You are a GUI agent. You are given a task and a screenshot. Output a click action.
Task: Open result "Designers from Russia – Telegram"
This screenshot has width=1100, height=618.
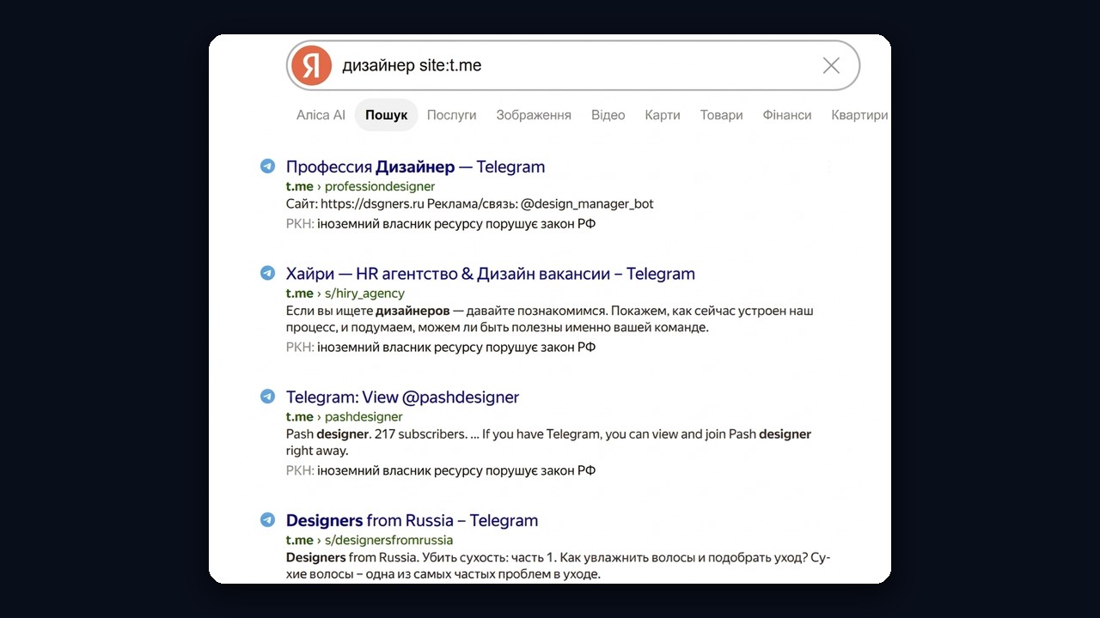coord(412,520)
